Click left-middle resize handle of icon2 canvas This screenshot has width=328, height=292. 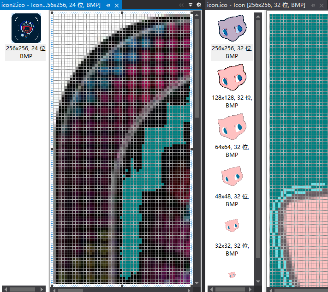pyautogui.click(x=52, y=149)
